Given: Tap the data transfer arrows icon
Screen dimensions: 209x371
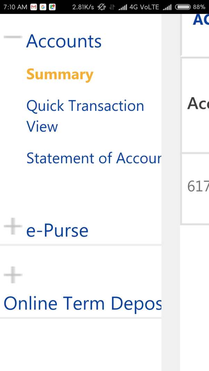Looking at the screenshot, I should (x=112, y=7).
